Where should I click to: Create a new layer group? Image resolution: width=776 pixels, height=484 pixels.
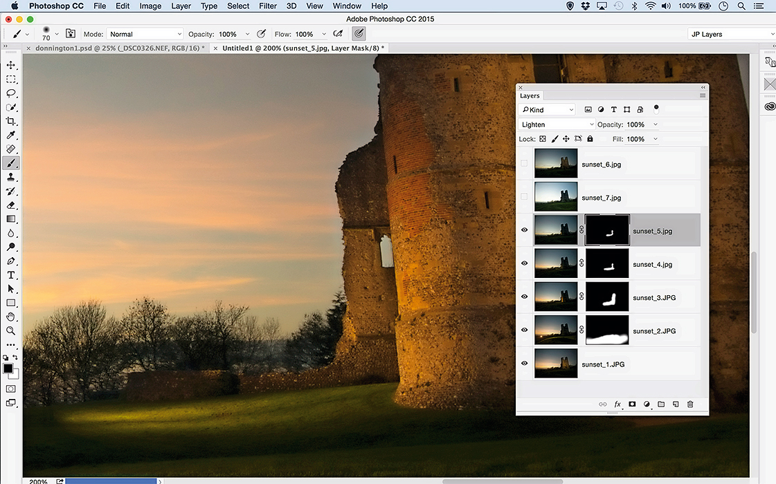(x=660, y=404)
